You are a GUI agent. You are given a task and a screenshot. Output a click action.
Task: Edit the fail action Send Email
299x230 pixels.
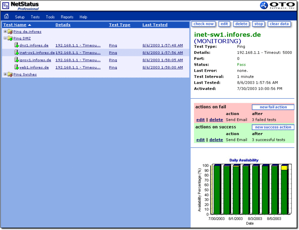[200, 120]
